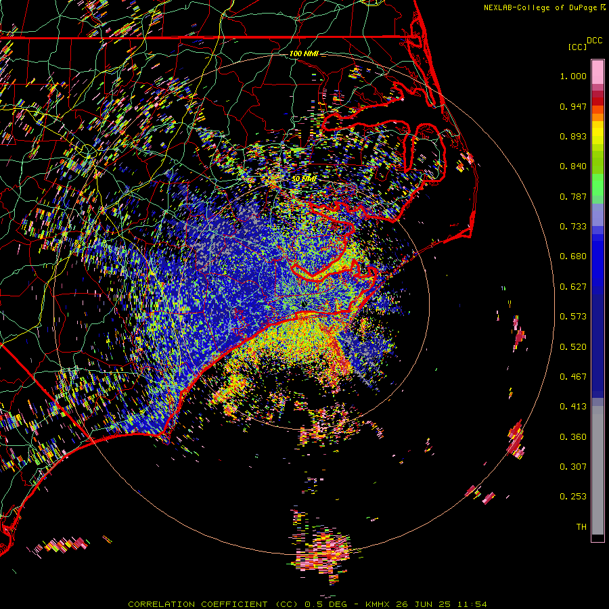The width and height of the screenshot is (609, 609).
Task: Pick the gray segment of the color bar
Action: pyautogui.click(x=597, y=470)
